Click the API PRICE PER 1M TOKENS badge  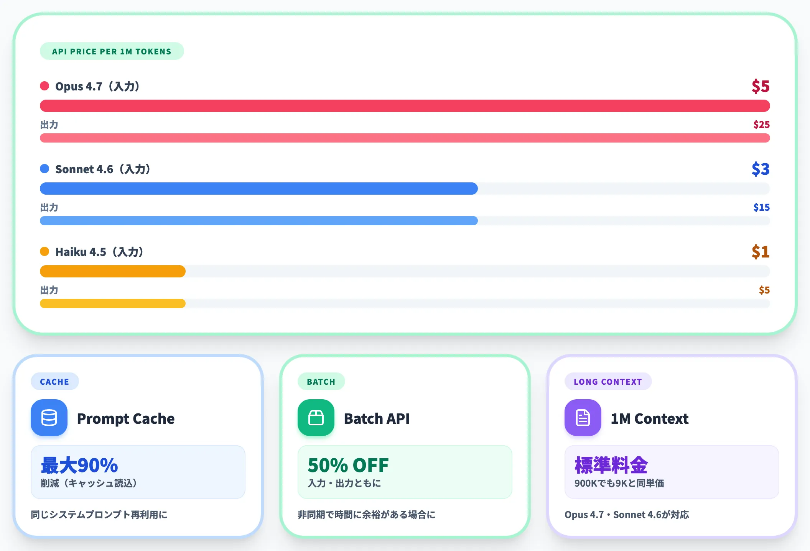112,51
